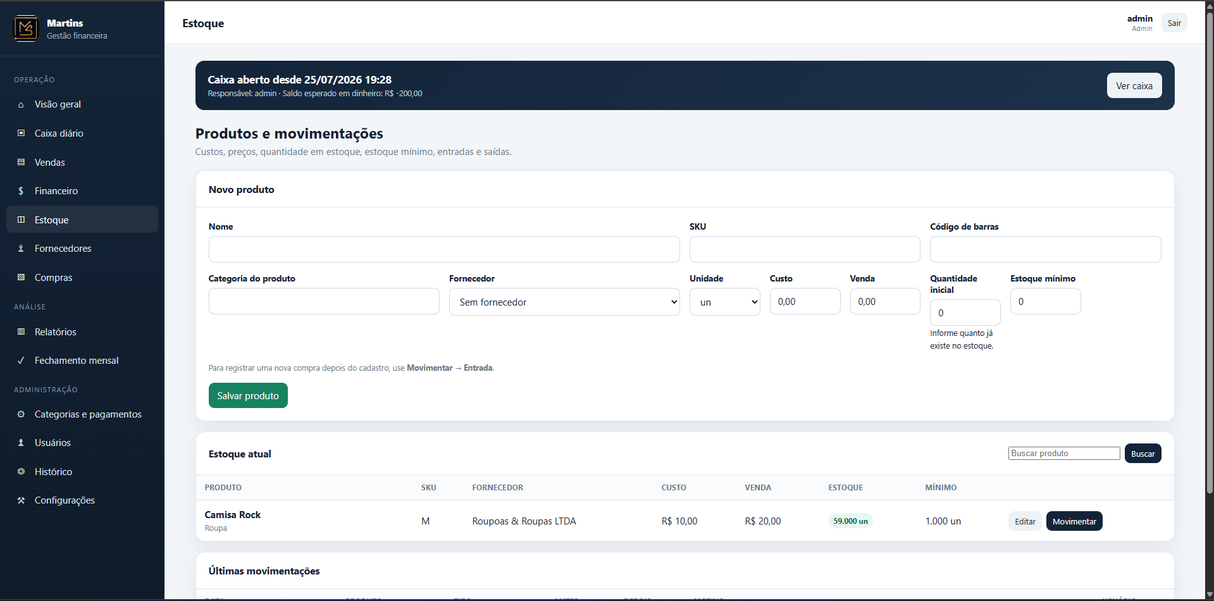Click the Custo value field
Image resolution: width=1214 pixels, height=601 pixels.
pos(805,301)
